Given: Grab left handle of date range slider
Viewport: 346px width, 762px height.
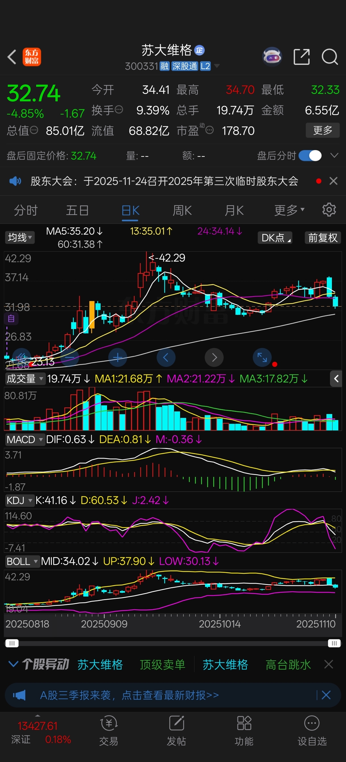Looking at the screenshot, I should tap(12, 643).
